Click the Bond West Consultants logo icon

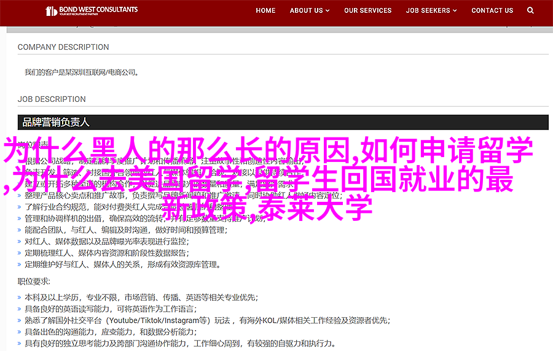coord(52,11)
